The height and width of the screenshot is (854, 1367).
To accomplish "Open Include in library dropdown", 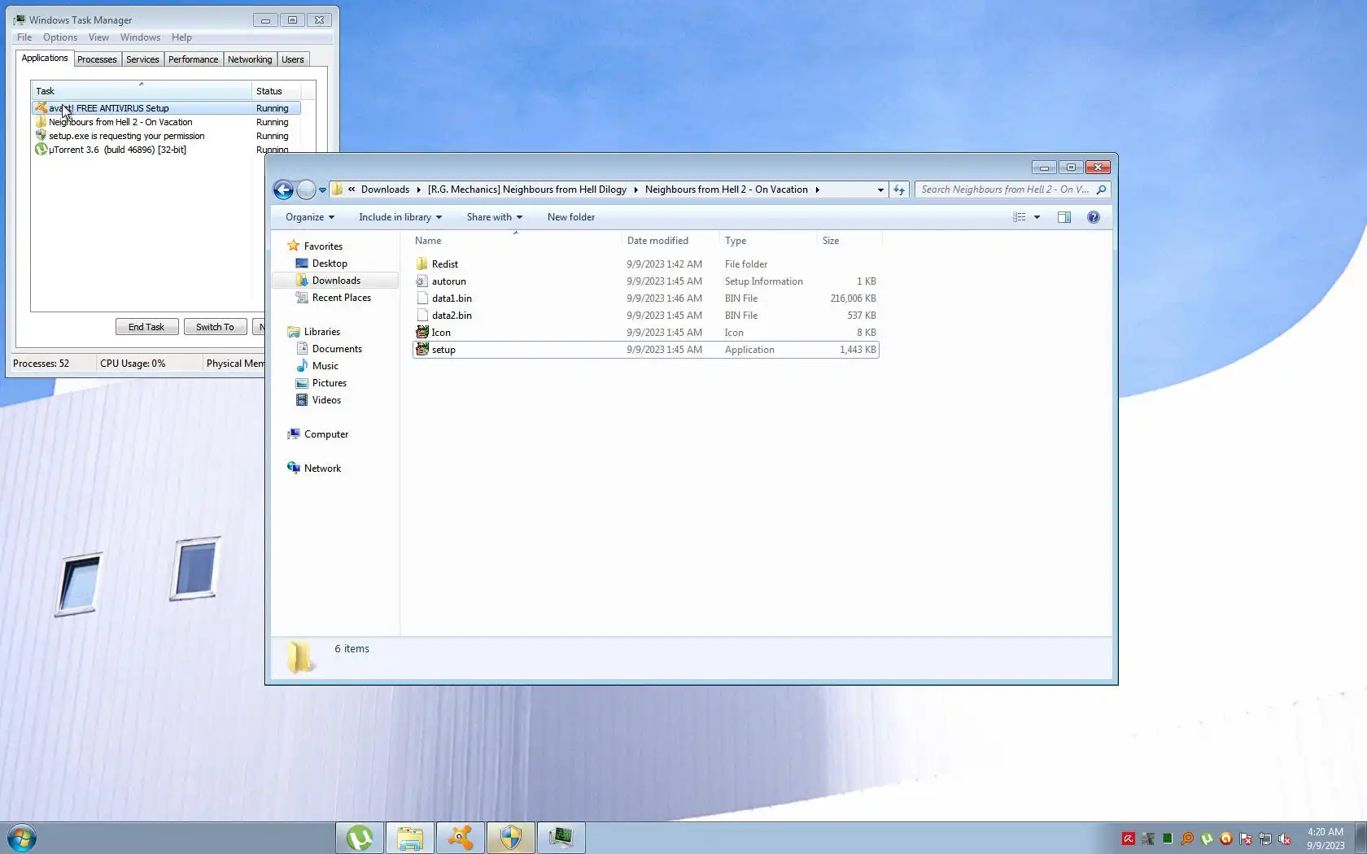I will pos(400,217).
